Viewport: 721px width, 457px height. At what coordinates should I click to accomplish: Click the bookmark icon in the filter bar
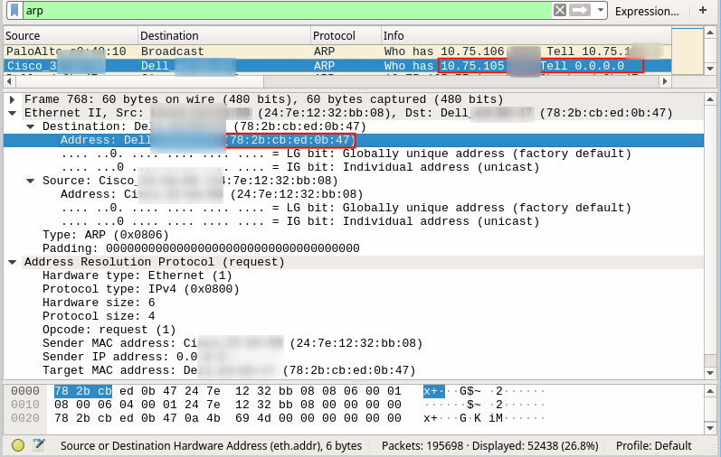[x=14, y=10]
